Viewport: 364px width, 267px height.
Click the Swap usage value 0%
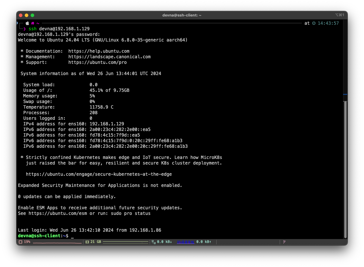tap(92, 102)
